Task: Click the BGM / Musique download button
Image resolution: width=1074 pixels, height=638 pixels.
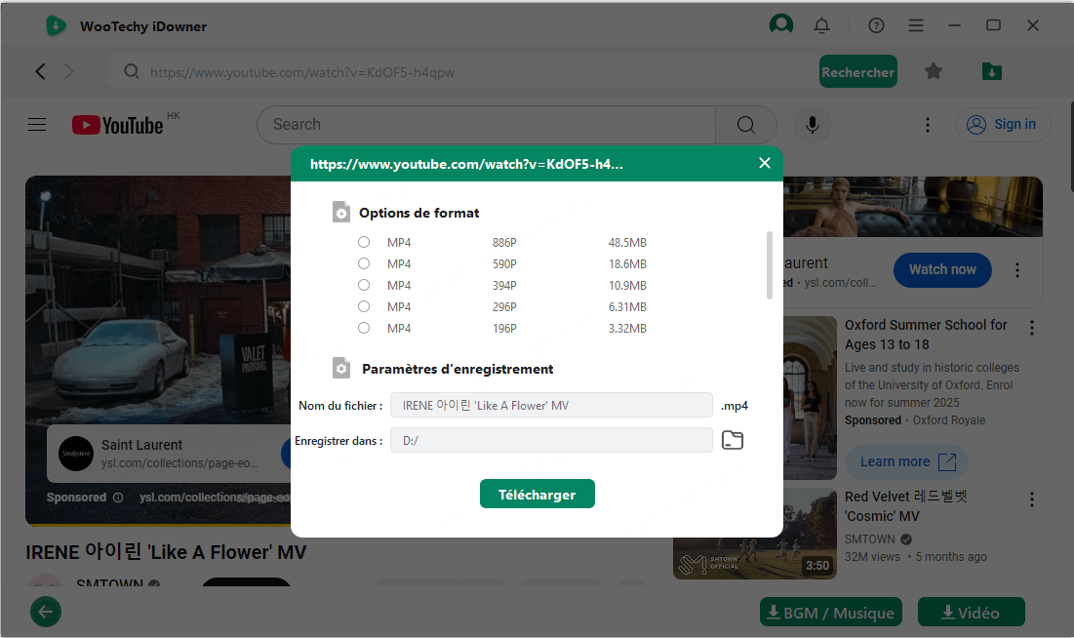Action: (830, 613)
